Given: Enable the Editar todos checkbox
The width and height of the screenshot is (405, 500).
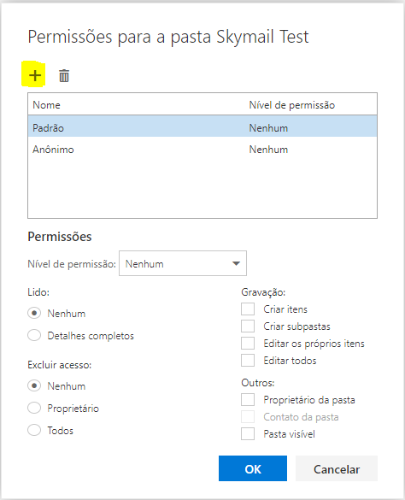Looking at the screenshot, I should pyautogui.click(x=248, y=361).
